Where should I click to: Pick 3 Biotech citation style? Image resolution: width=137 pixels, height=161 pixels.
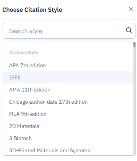68,138
